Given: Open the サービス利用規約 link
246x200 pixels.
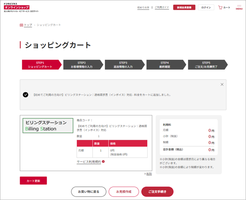Looking at the screenshot, I should point(89,162).
